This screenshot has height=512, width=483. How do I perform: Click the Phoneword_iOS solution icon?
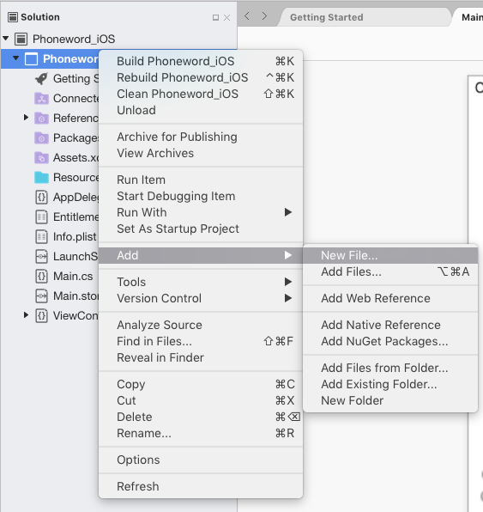(x=21, y=40)
